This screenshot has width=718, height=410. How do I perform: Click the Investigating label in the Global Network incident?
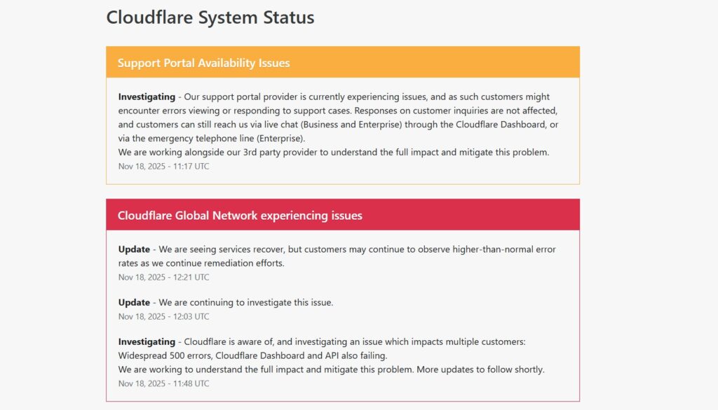(147, 342)
